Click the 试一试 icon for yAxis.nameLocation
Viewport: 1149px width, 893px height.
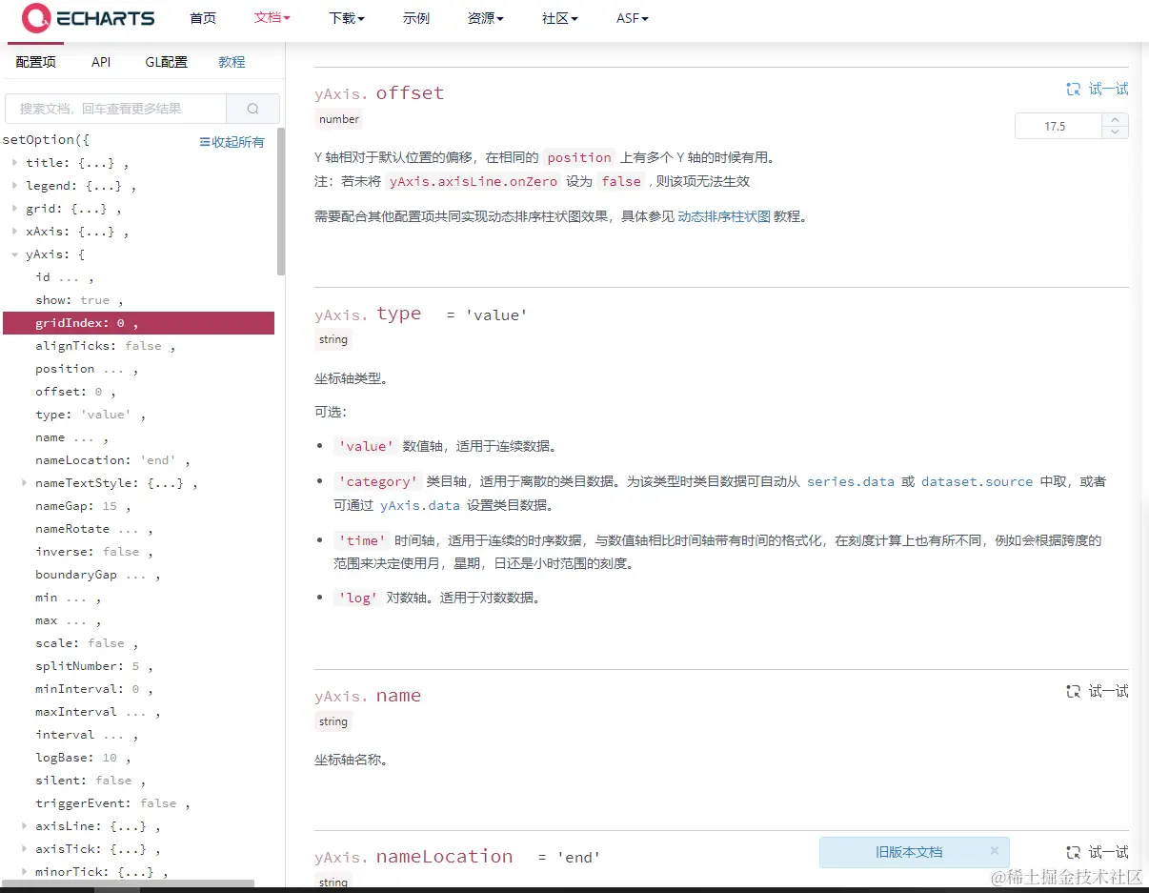click(1074, 852)
